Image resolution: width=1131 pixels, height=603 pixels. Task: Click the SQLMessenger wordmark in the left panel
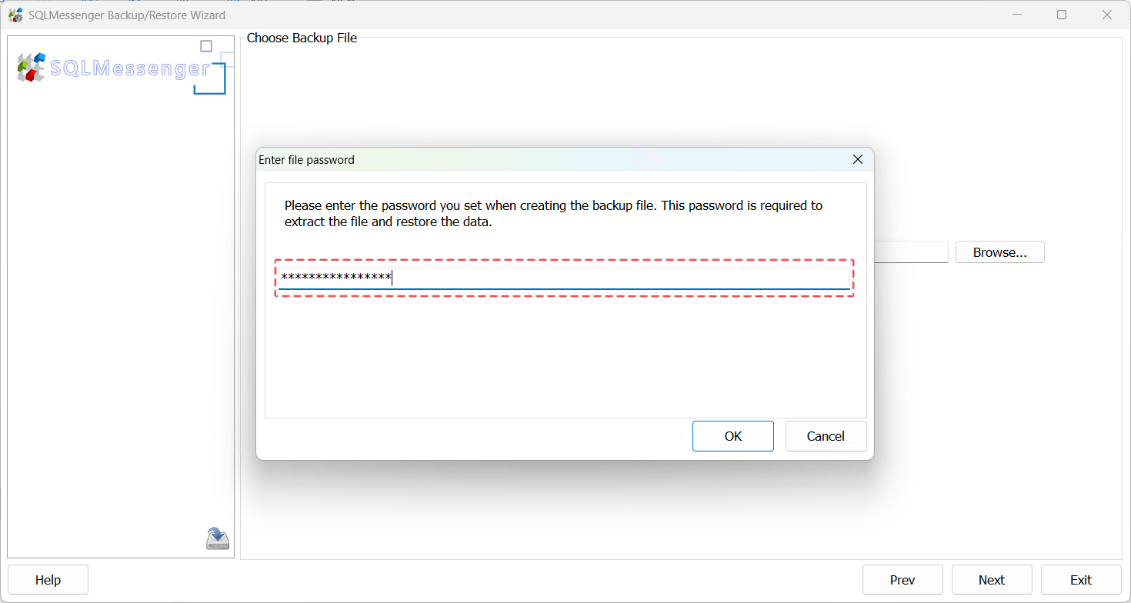tap(131, 68)
